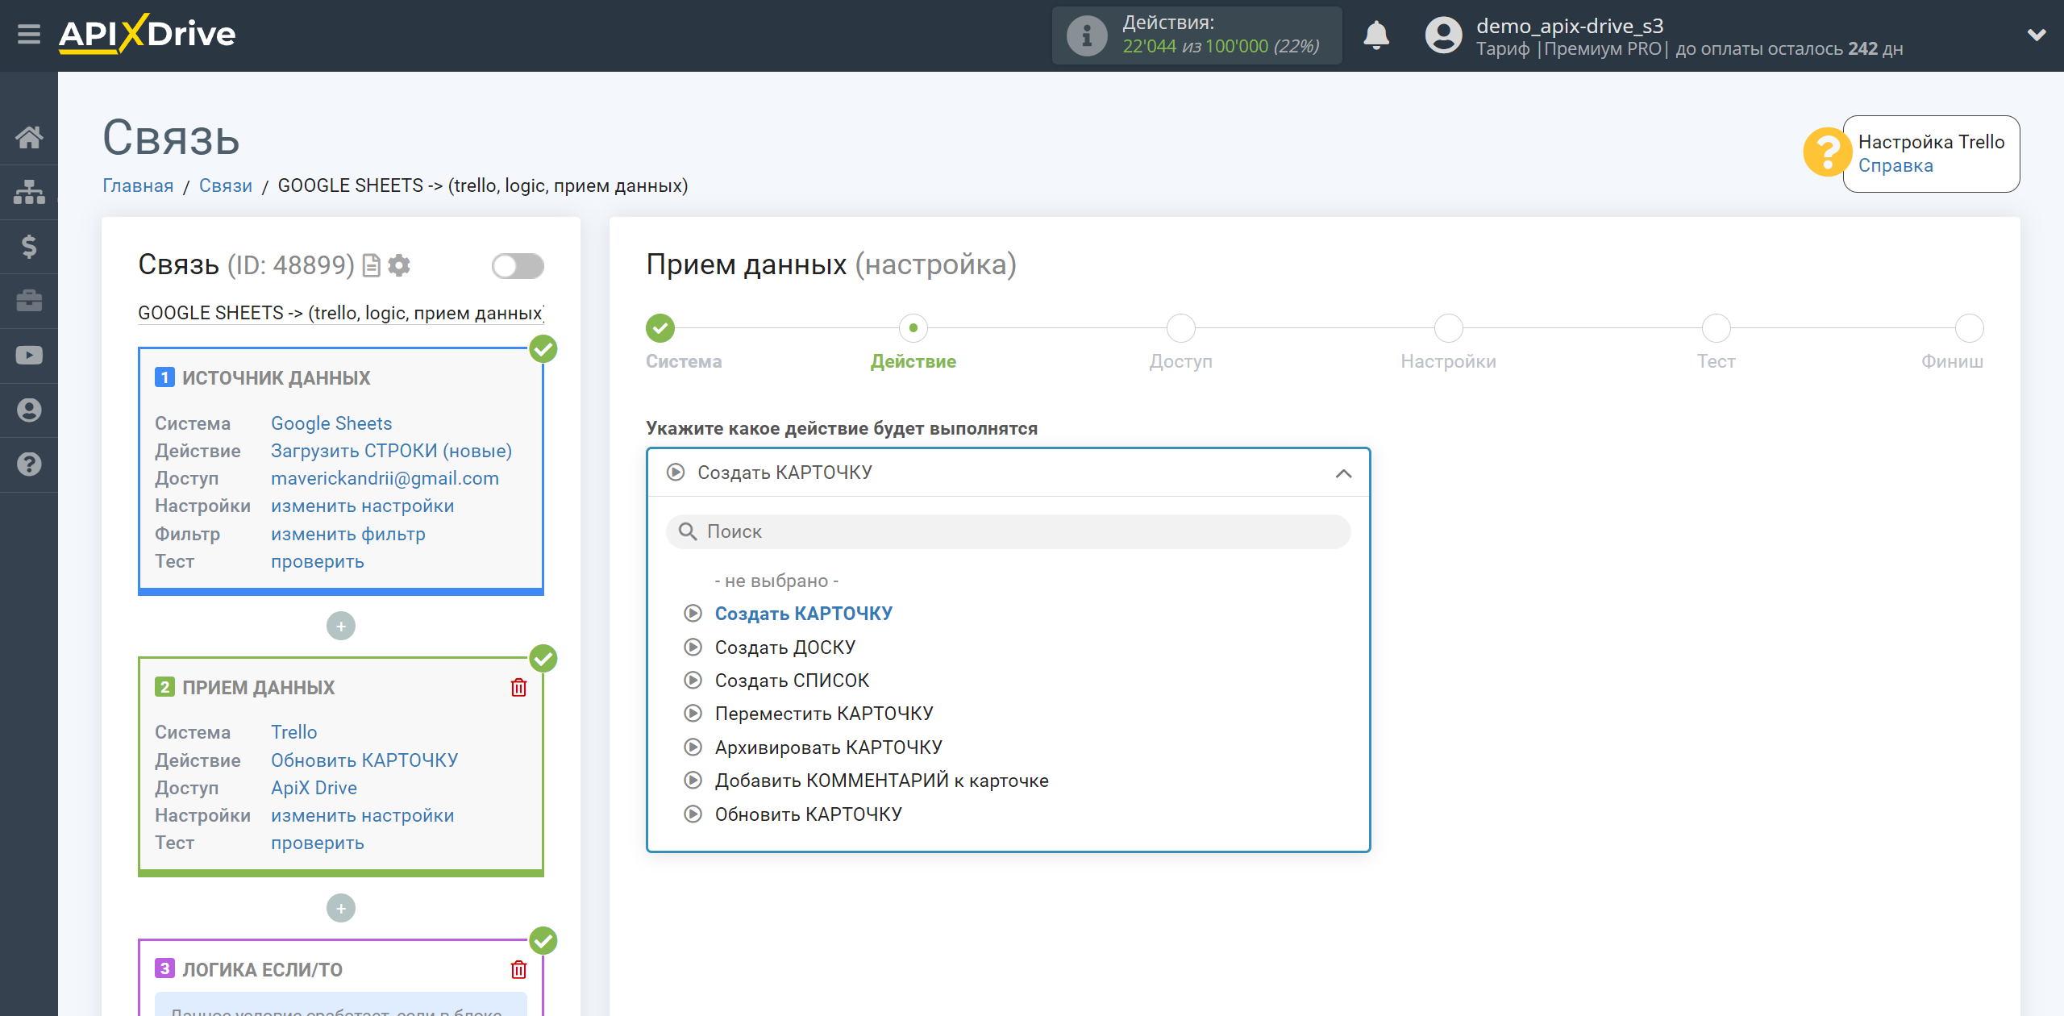This screenshot has width=2064, height=1016.
Task: Delete the ЛОГИКА ЕСЛИ/ТО block
Action: [x=518, y=969]
